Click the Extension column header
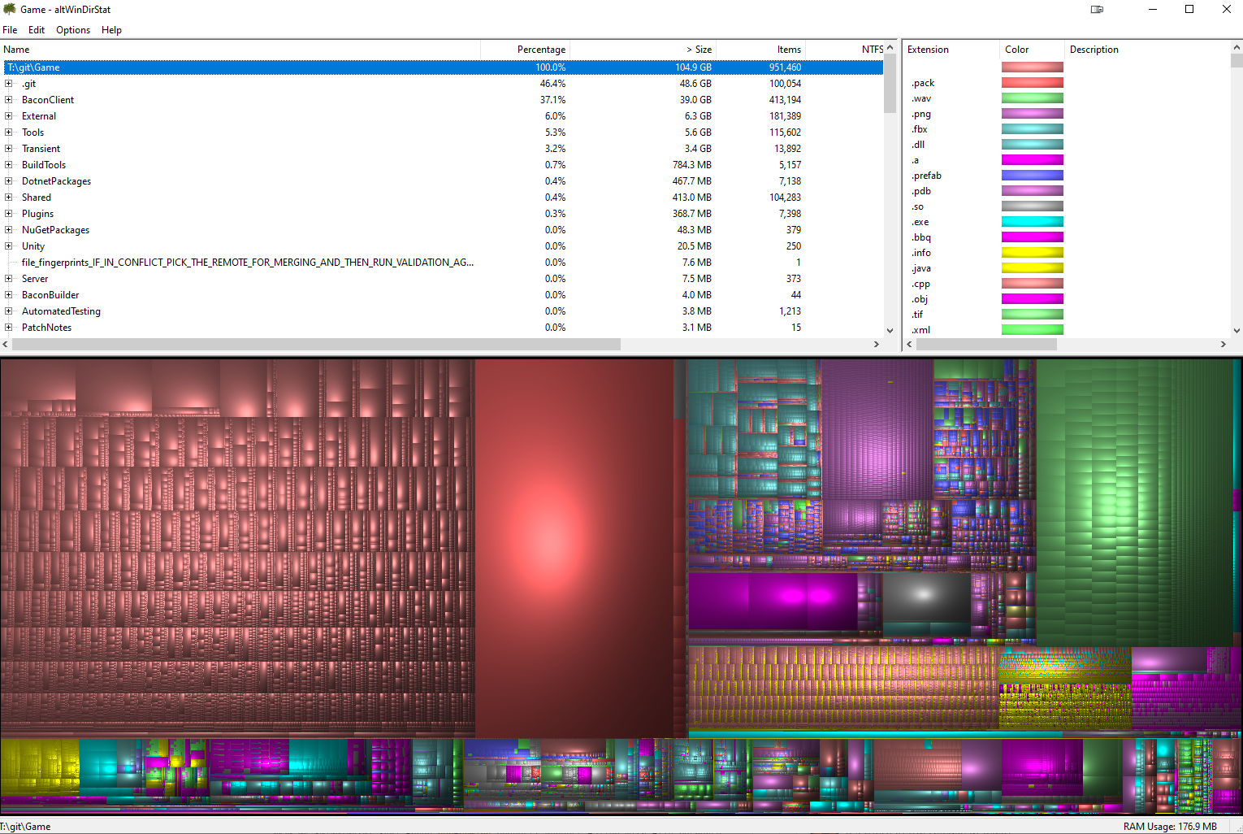This screenshot has height=834, width=1243. click(x=928, y=50)
